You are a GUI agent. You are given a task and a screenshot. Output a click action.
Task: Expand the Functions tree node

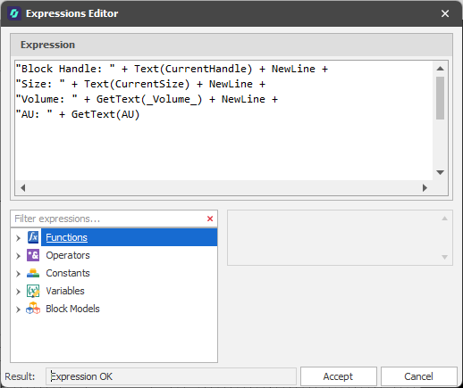[x=18, y=238]
